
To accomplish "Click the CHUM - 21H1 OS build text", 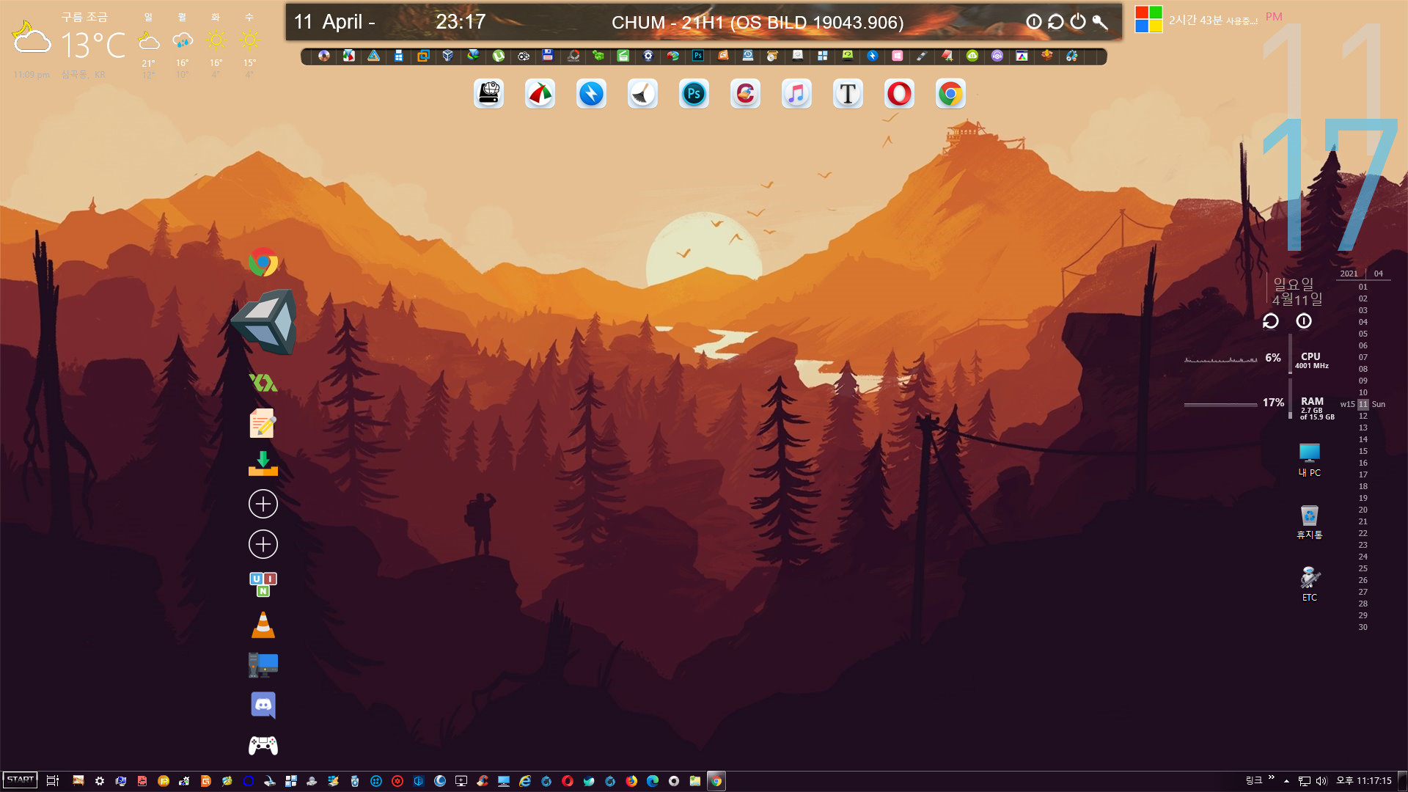I will (x=758, y=22).
